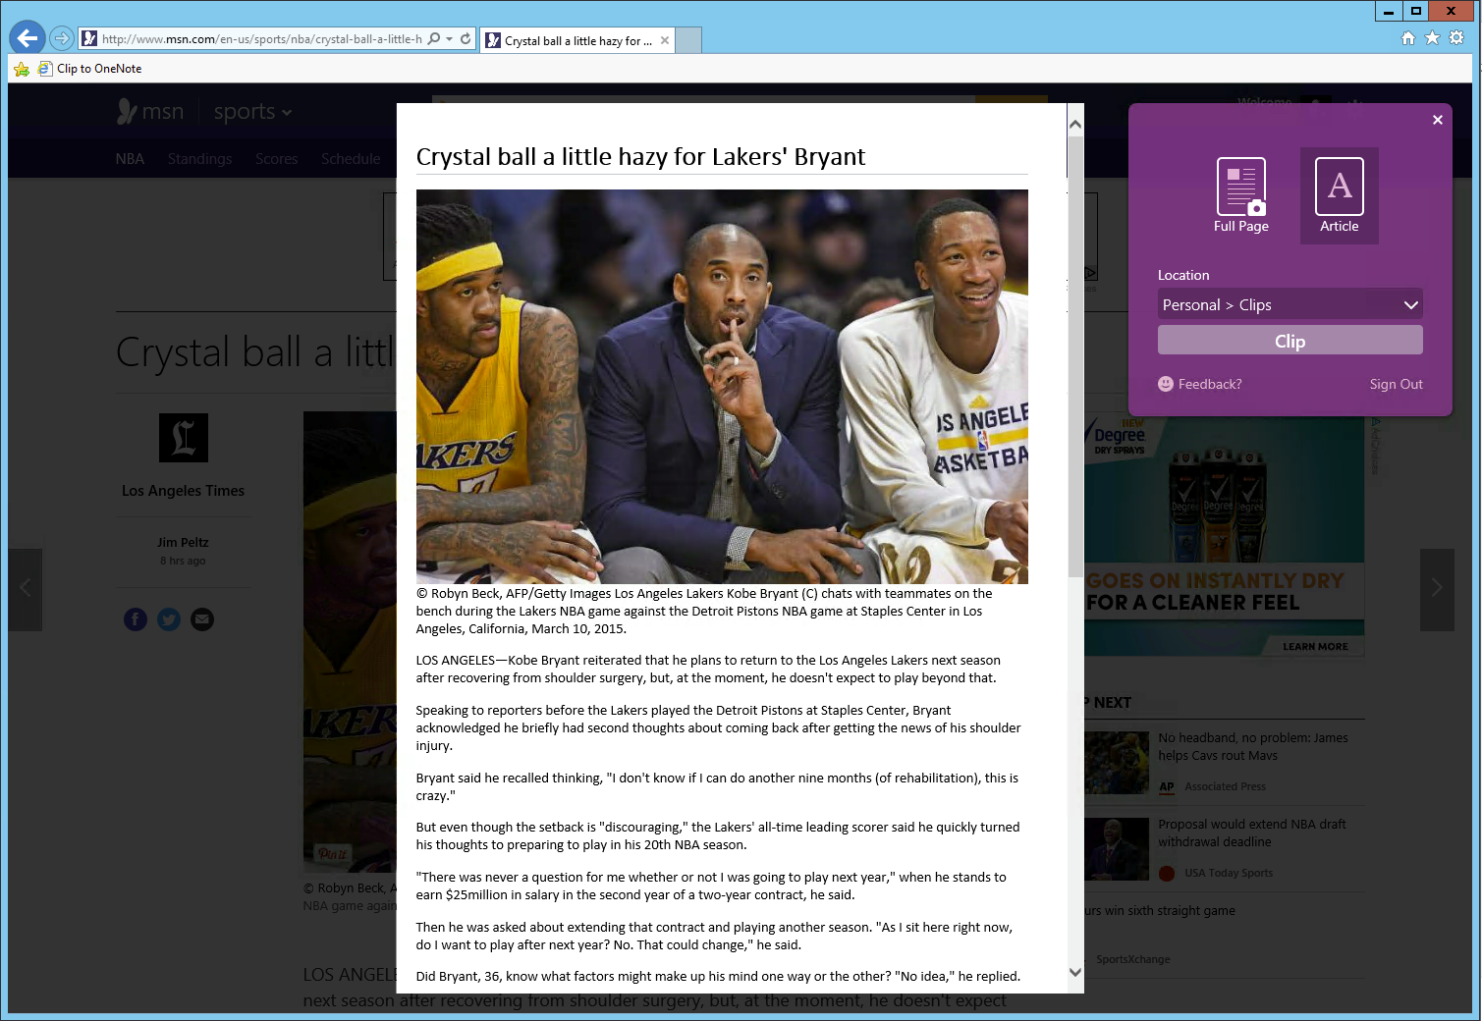Share the article on Facebook
Screen dimensions: 1482x1021
pyautogui.click(x=135, y=618)
